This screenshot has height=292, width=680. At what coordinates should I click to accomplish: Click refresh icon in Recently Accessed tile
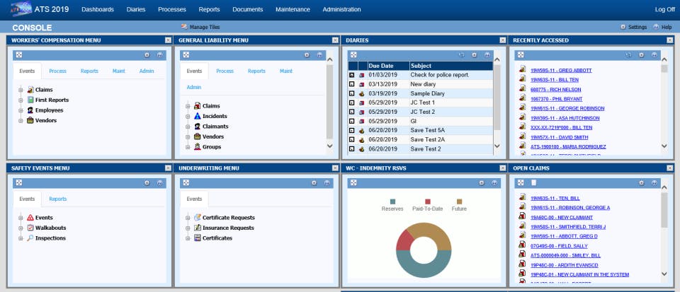click(x=628, y=55)
